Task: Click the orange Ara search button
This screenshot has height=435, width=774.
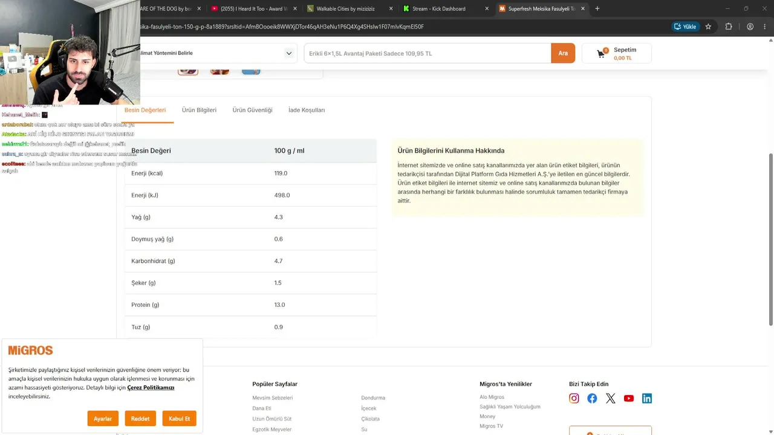Action: click(563, 53)
